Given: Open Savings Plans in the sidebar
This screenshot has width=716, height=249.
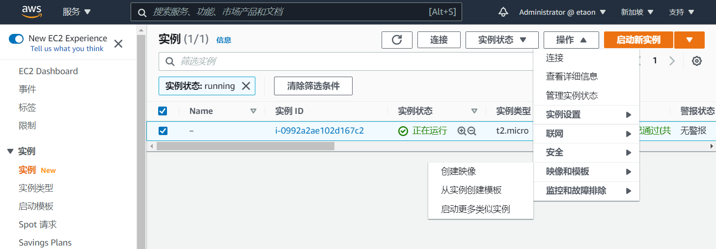Looking at the screenshot, I should click(x=45, y=243).
